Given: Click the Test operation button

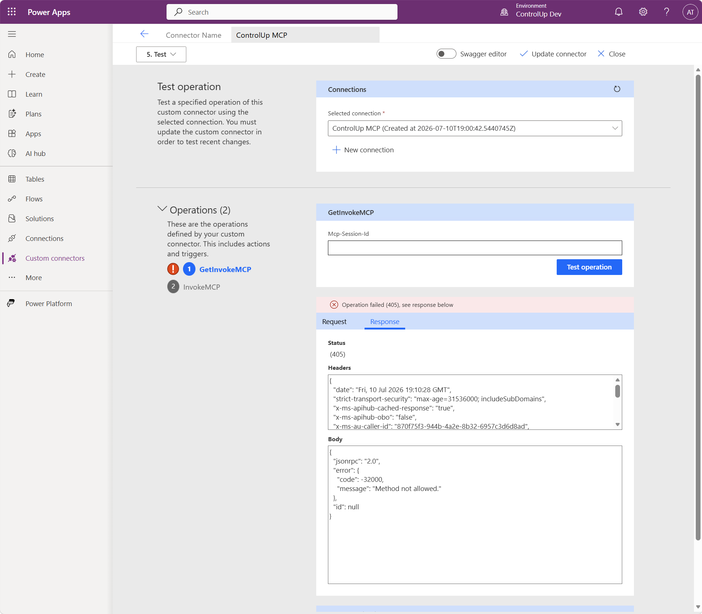Looking at the screenshot, I should [x=589, y=267].
